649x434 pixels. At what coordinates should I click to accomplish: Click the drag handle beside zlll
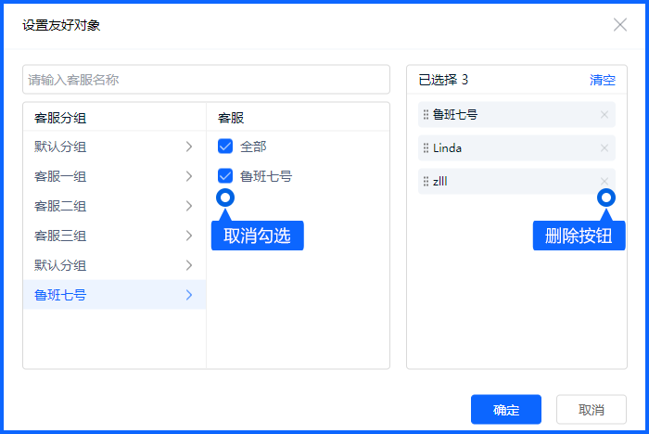[426, 182]
